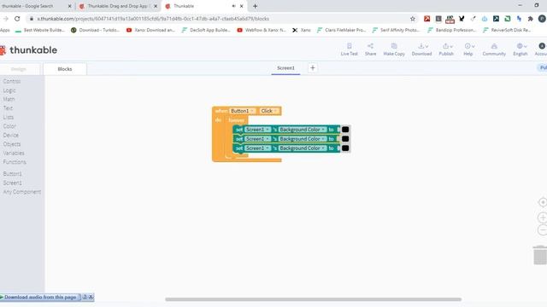Add a new screen with plus button

click(313, 68)
